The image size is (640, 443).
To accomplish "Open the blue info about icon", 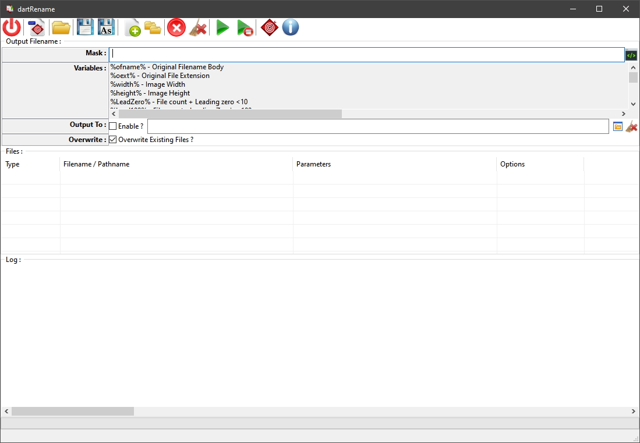I will (x=291, y=28).
